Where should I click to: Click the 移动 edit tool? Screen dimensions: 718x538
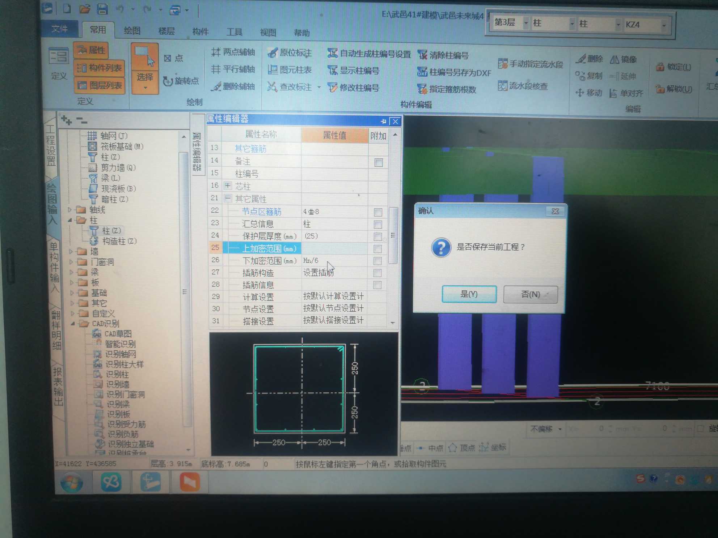pos(589,93)
